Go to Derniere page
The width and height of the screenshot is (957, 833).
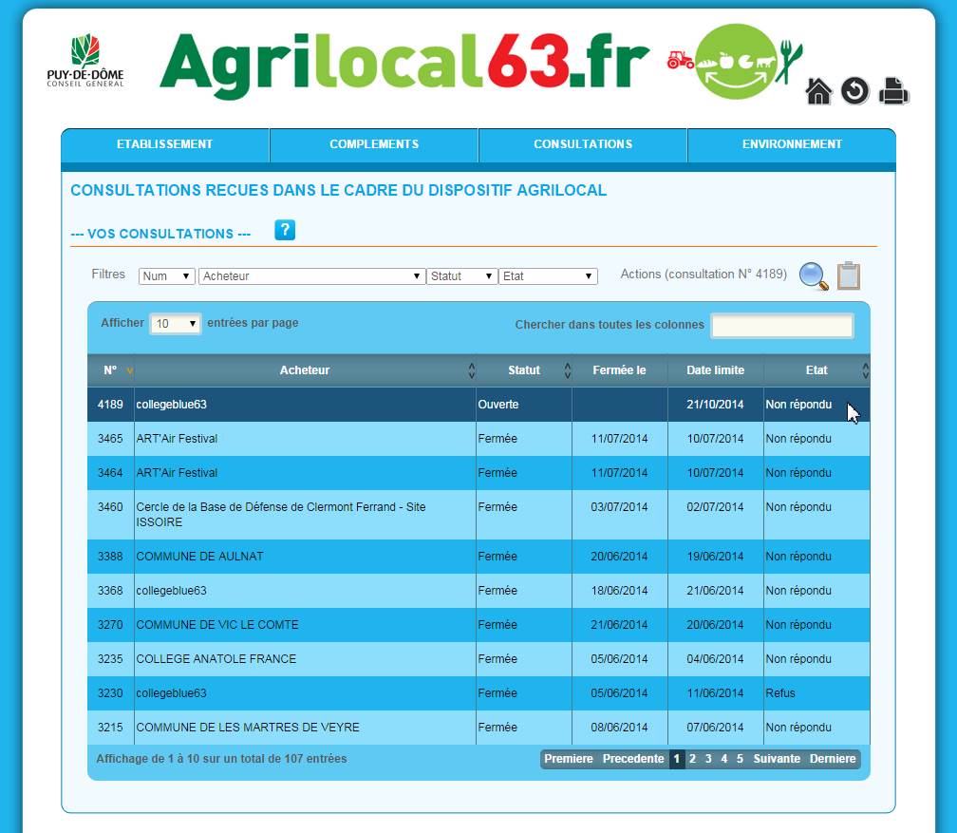pyautogui.click(x=833, y=759)
